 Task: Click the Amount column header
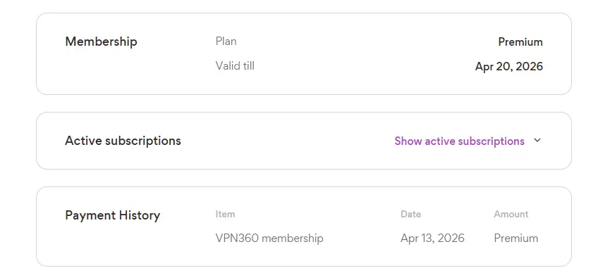[x=511, y=214]
